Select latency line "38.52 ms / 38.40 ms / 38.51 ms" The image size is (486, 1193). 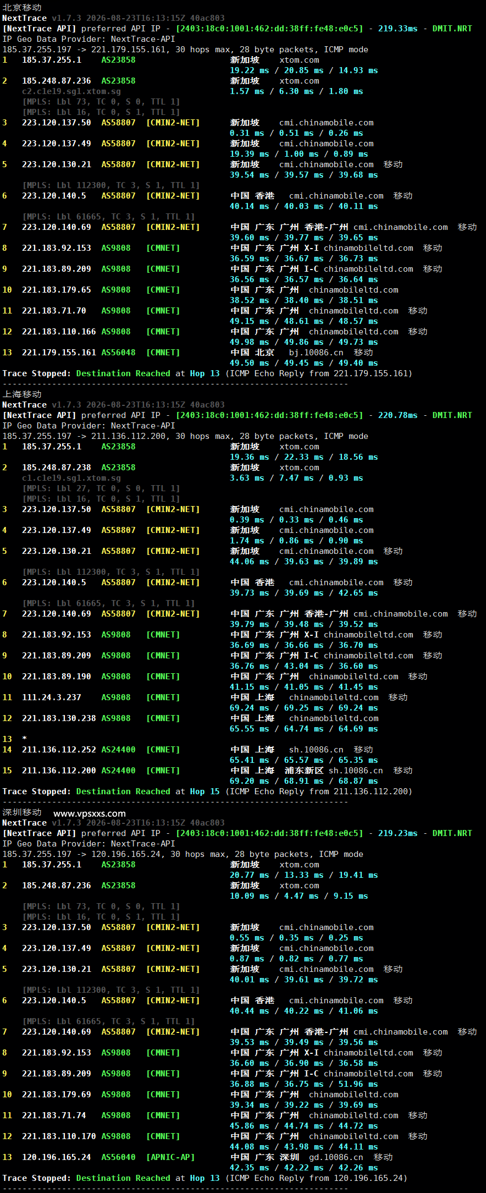pos(304,300)
